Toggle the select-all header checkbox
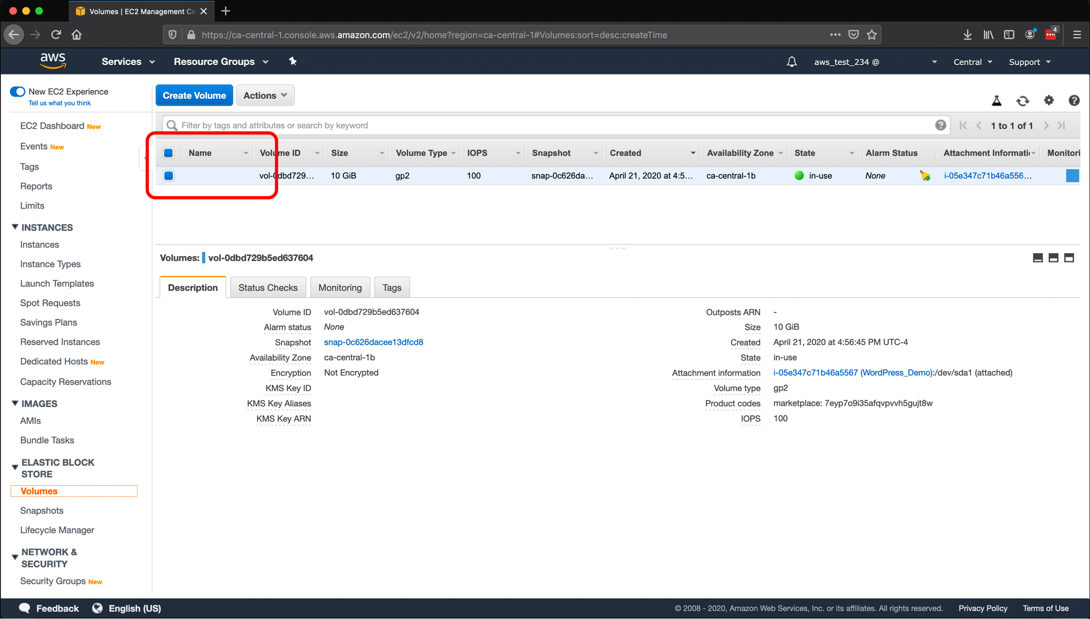Image resolution: width=1090 pixels, height=619 pixels. click(x=169, y=153)
